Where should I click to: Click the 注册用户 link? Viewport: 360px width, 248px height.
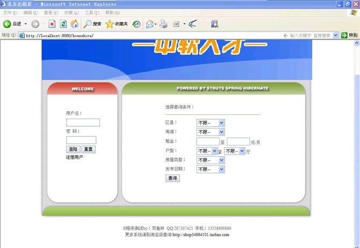(x=74, y=157)
